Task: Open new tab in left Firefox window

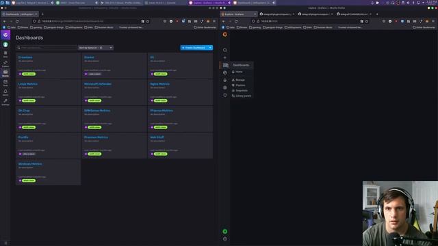Action: (42, 14)
